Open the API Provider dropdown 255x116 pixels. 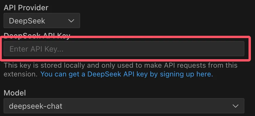(x=42, y=21)
